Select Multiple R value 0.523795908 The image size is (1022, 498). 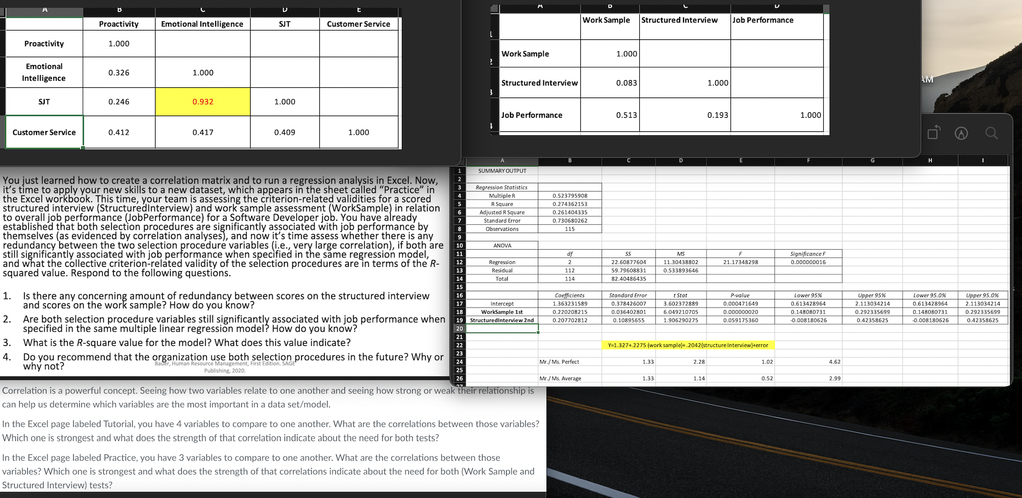(570, 195)
